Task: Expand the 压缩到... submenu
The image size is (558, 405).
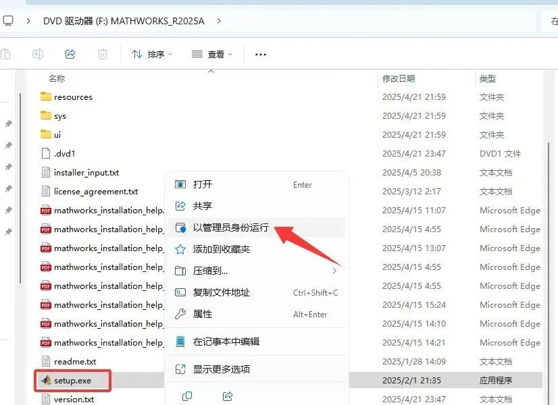Action: 257,271
